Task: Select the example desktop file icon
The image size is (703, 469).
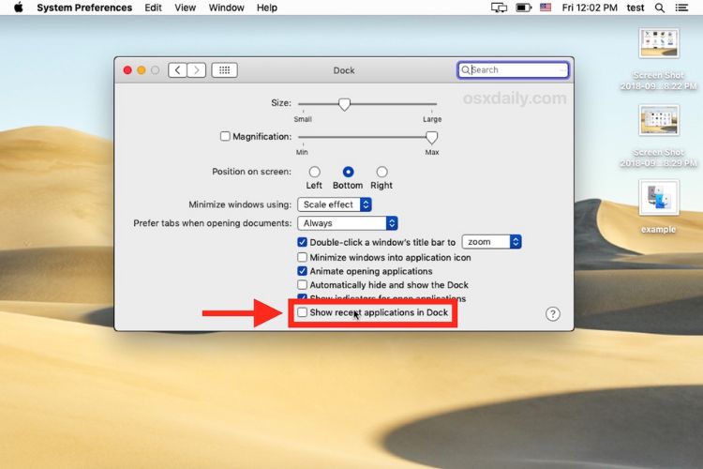Action: pos(659,198)
